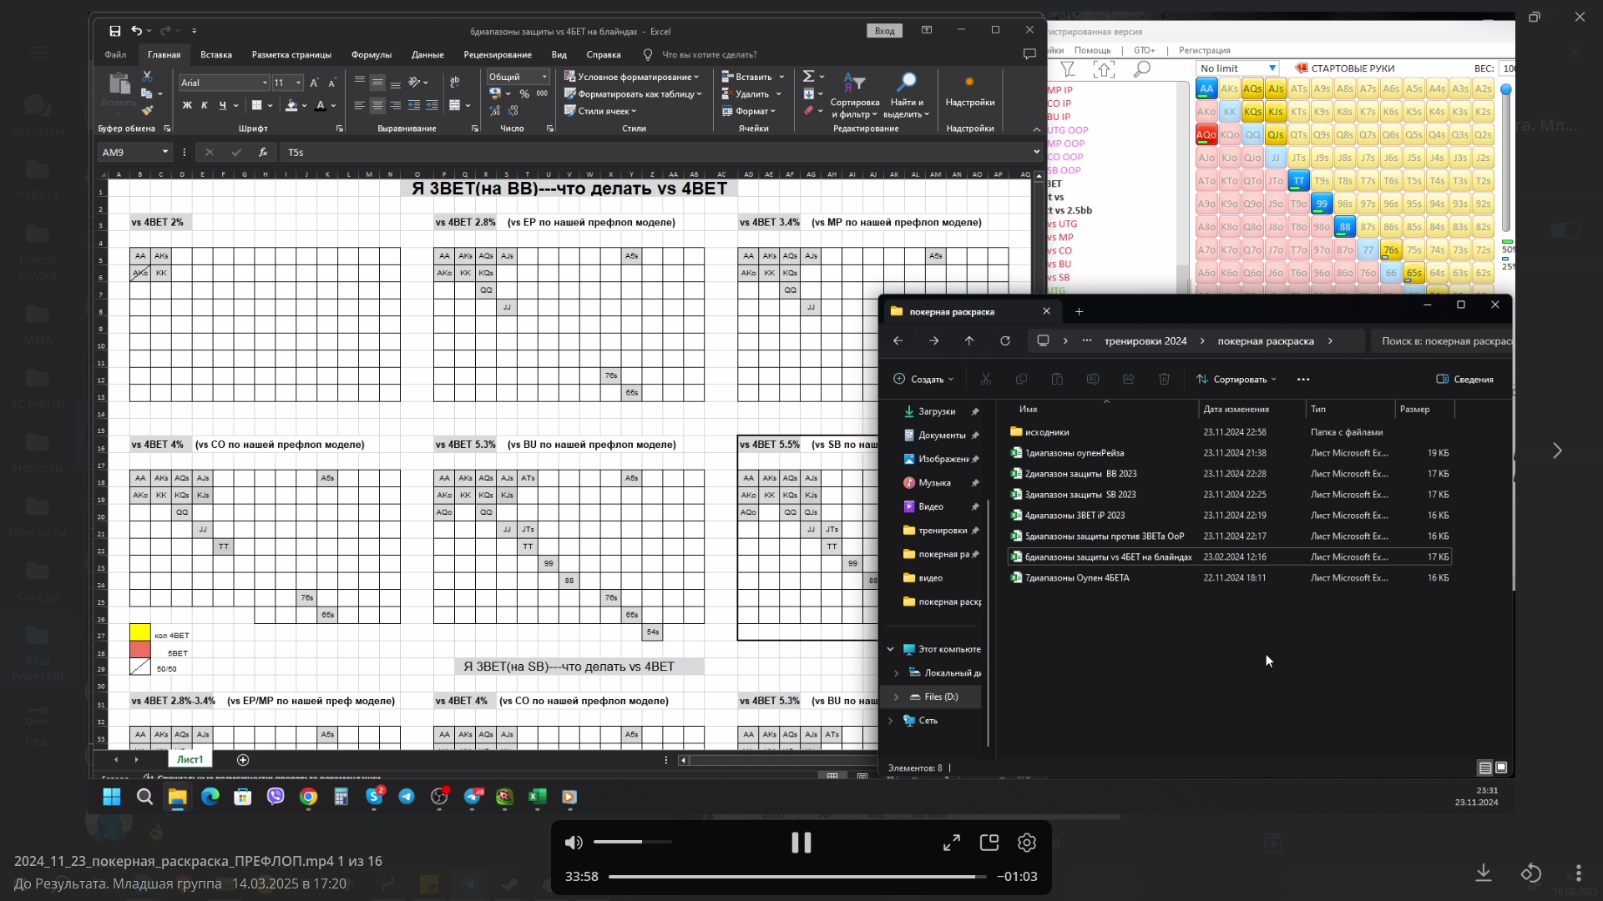
Task: Expand the Сеть tree node
Action: tap(890, 720)
